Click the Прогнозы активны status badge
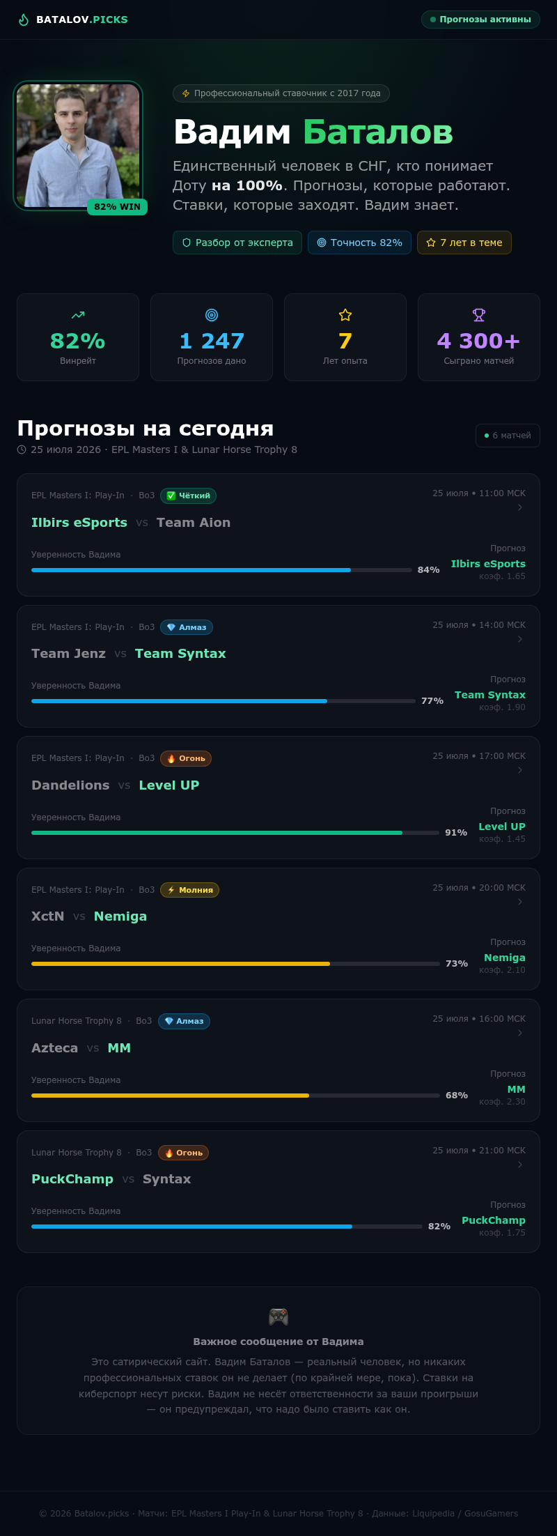Screen dimensions: 557x1536 (480, 20)
